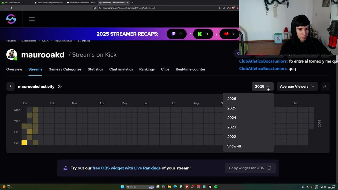Click the info icon next to activity title
This screenshot has width=338, height=190.
coord(60,87)
